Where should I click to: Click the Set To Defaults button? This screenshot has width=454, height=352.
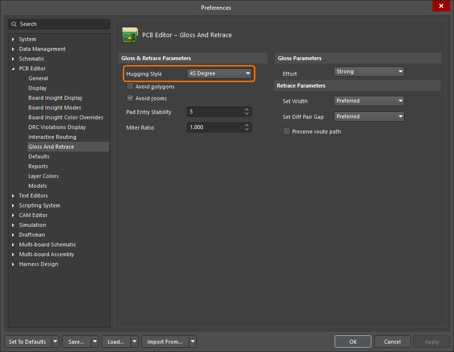[x=27, y=341]
